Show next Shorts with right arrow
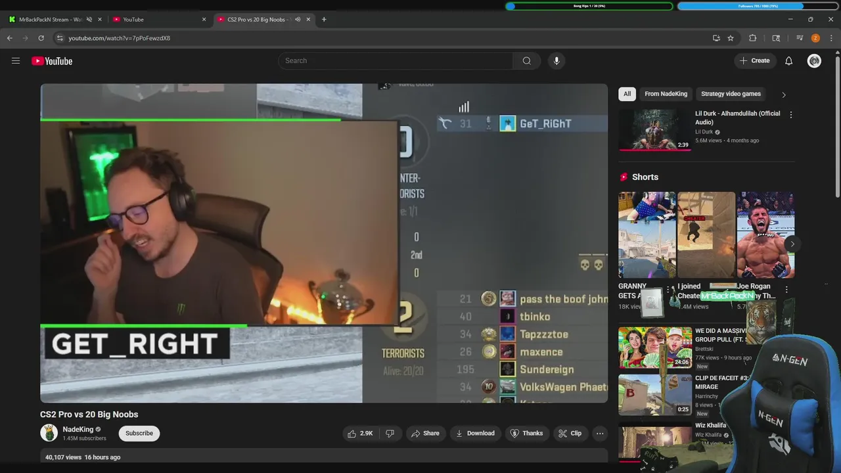This screenshot has width=841, height=473. click(792, 244)
